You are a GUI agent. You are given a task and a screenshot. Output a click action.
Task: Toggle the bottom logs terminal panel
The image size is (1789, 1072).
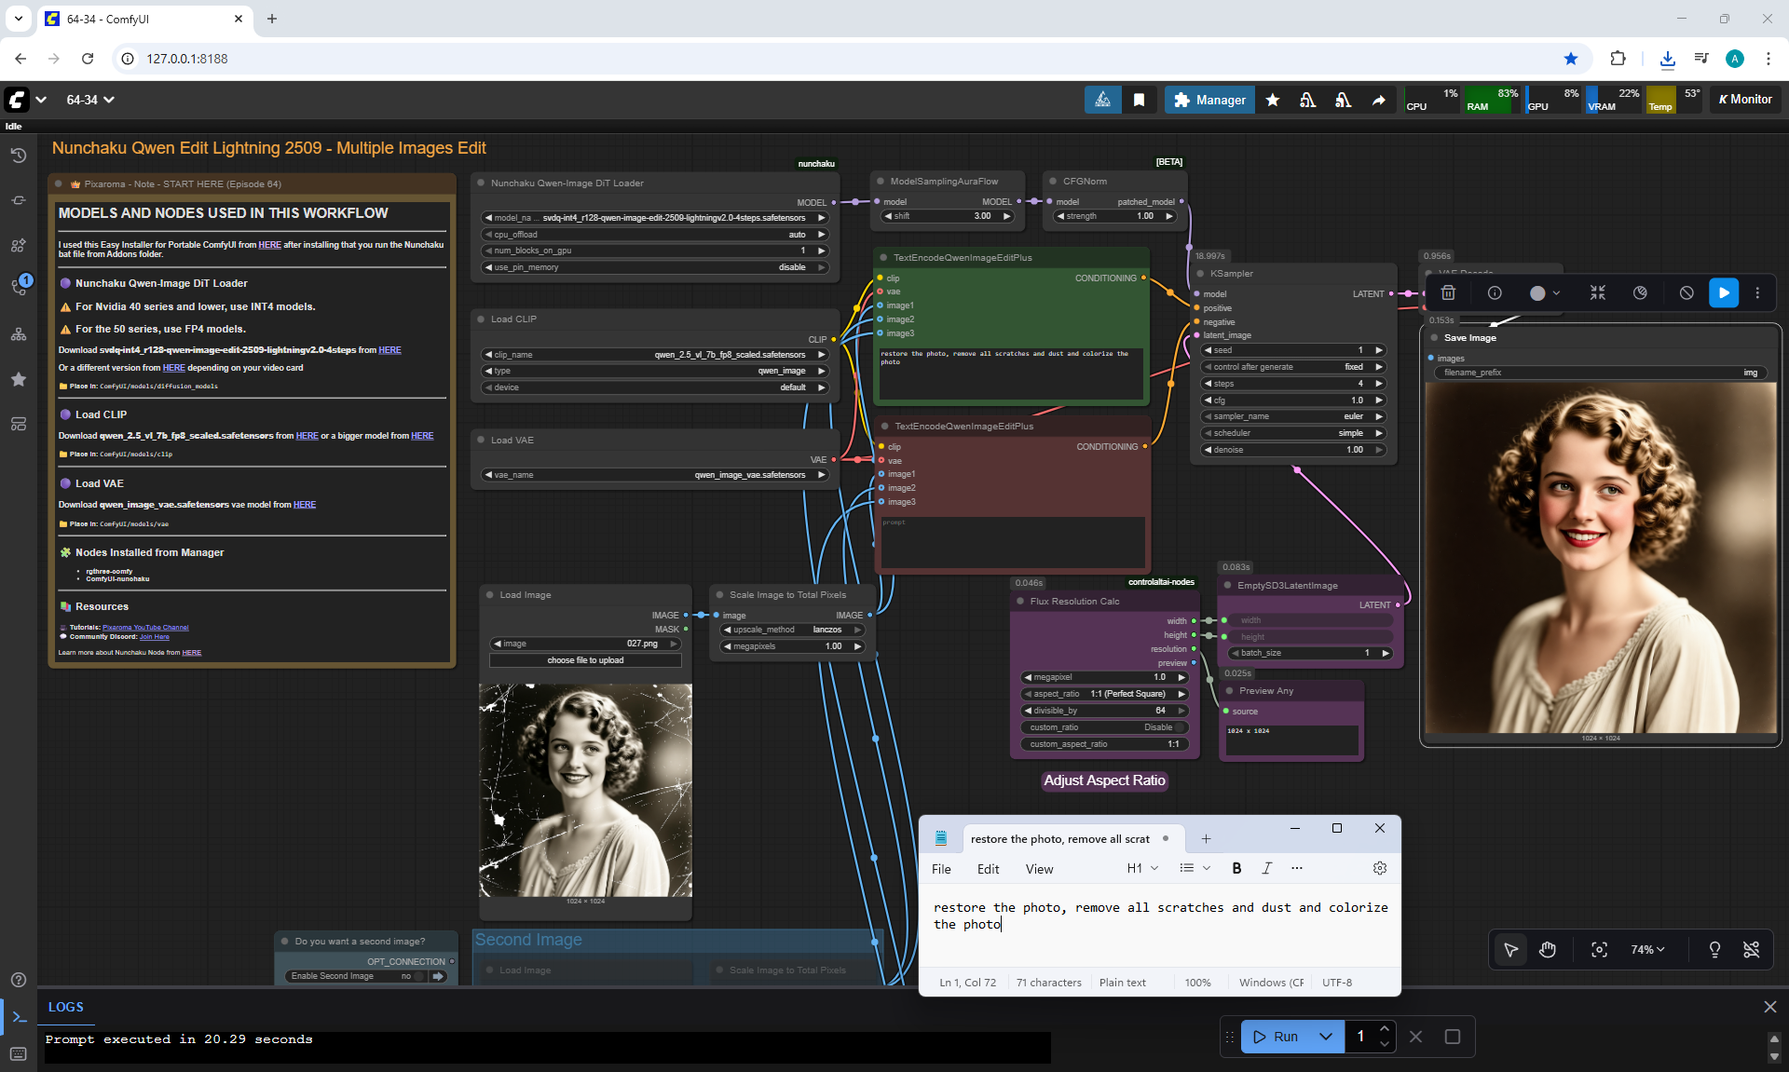click(19, 1016)
